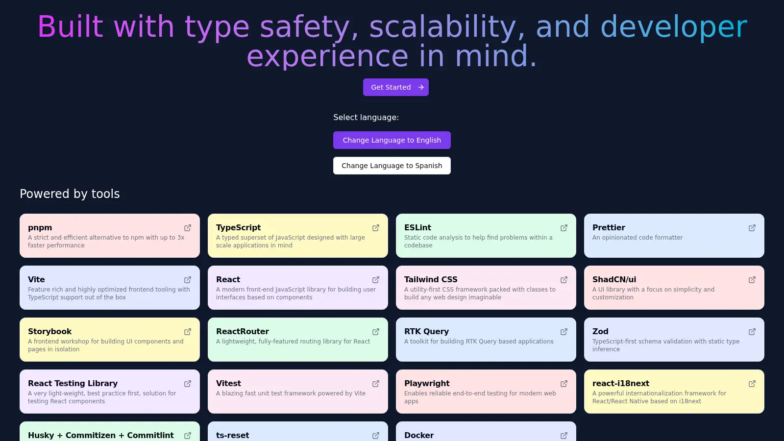Change language to English

coord(392,140)
